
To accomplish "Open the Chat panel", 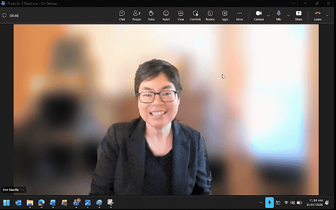I will (122, 16).
